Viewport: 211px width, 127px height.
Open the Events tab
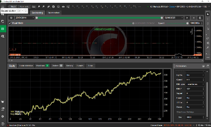pyautogui.click(x=80, y=66)
